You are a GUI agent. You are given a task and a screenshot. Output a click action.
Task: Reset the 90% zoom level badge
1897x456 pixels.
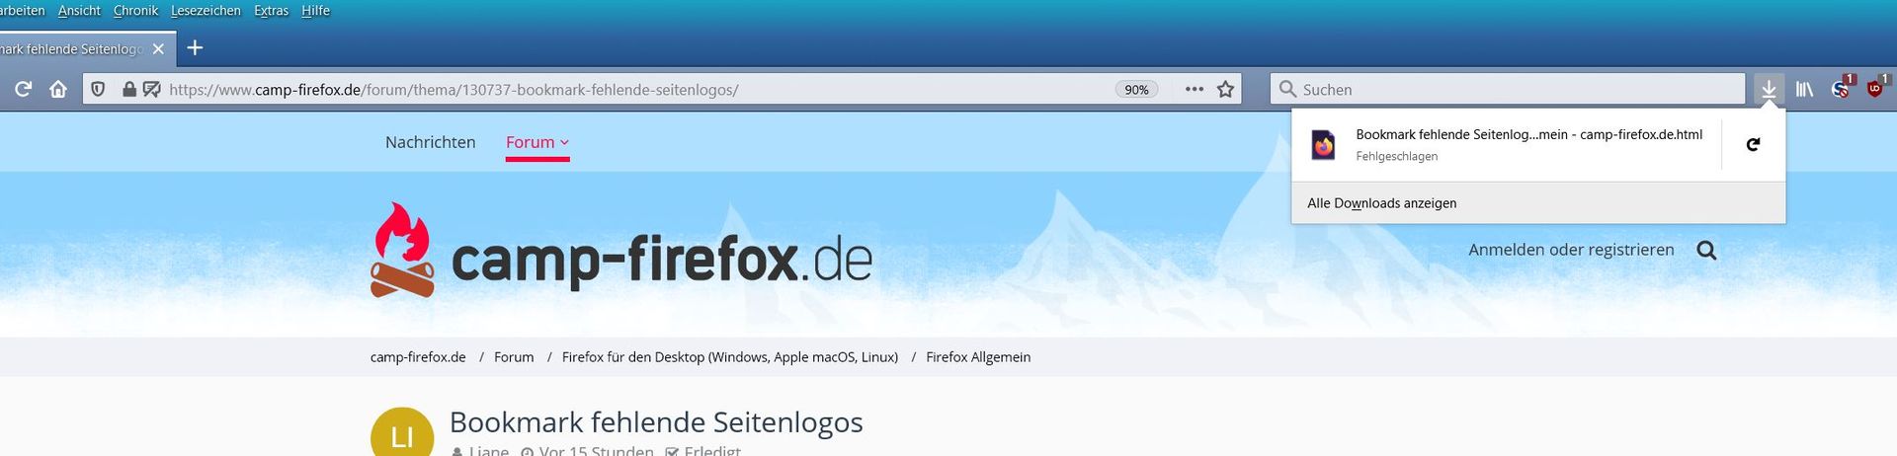(1136, 89)
